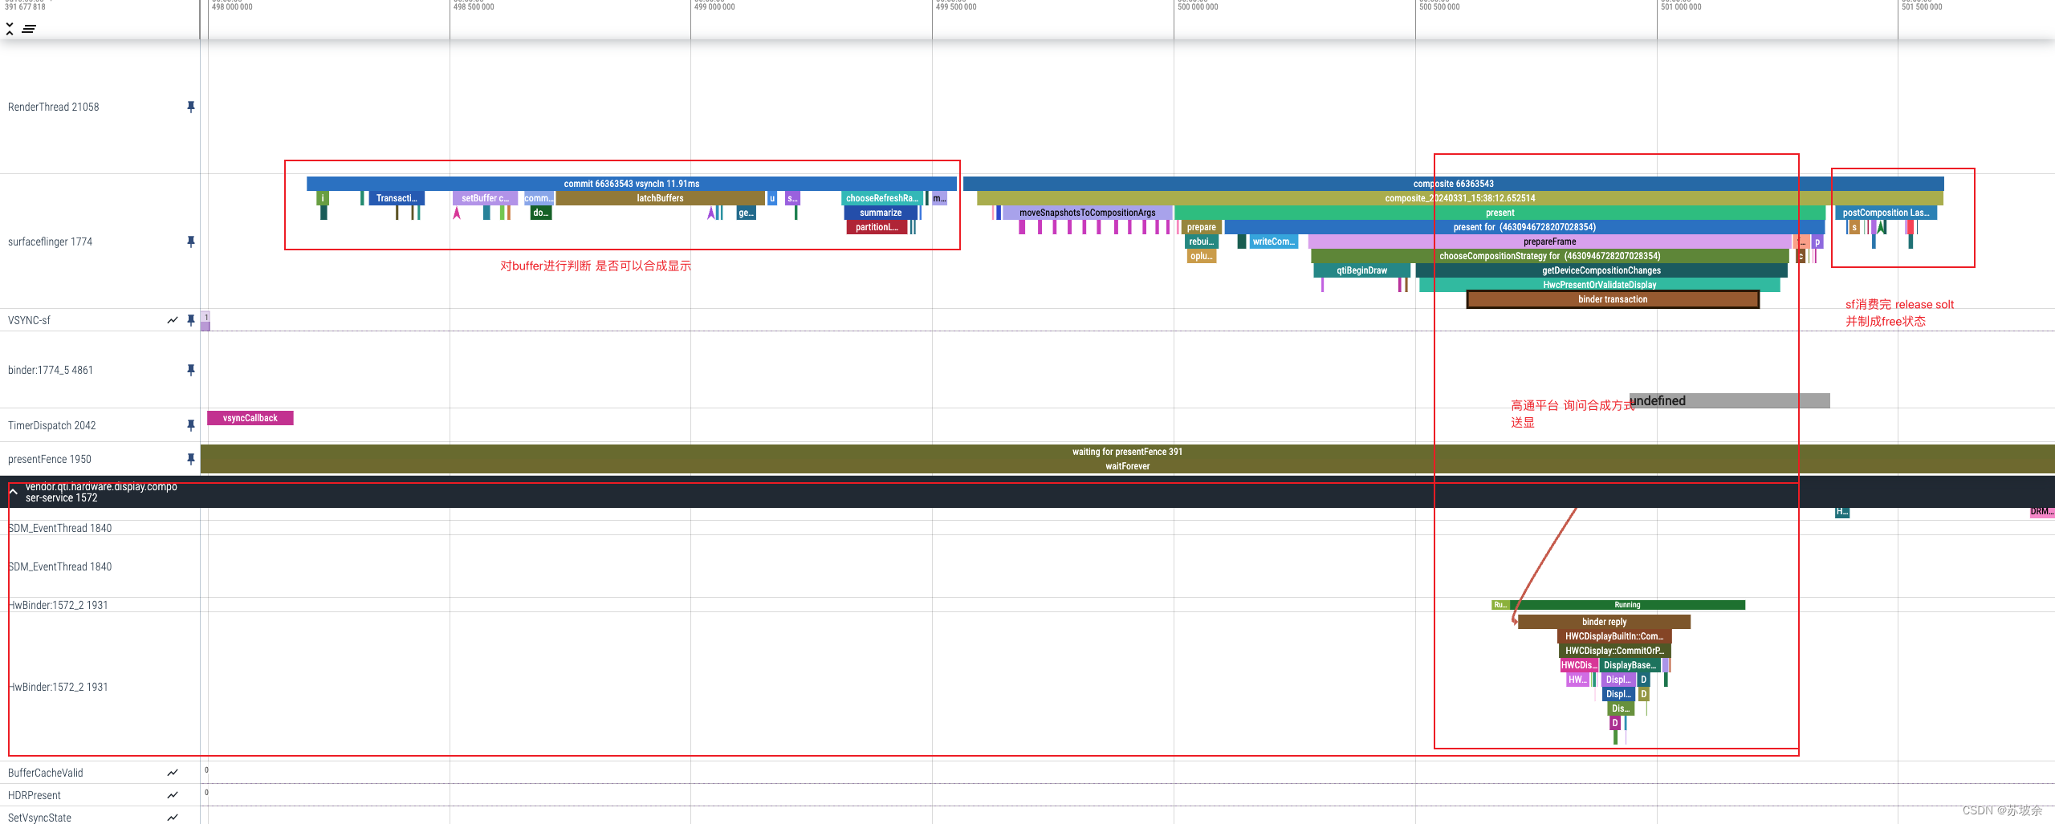Open track filter menu icon at top left
This screenshot has height=824, width=2055.
coord(29,29)
